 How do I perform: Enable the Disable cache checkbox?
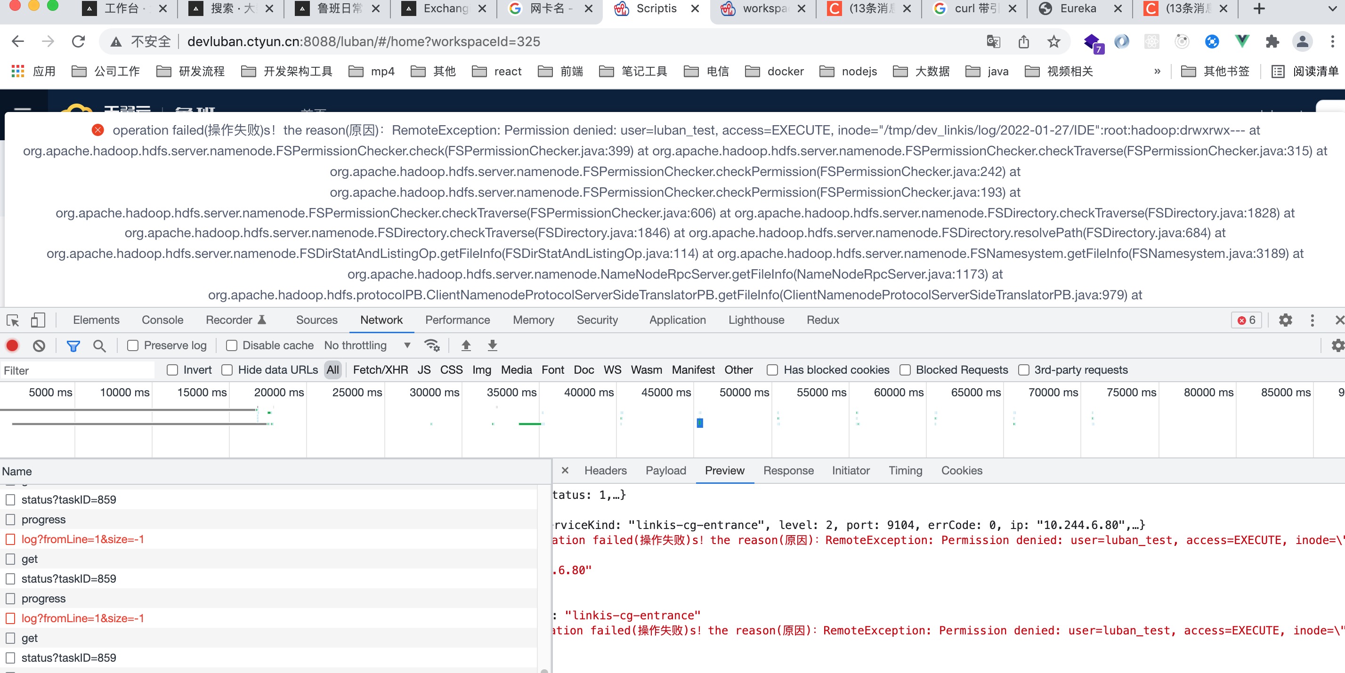(231, 345)
